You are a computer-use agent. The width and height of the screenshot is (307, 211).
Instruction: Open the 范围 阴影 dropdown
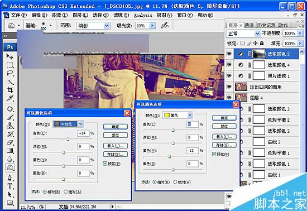107,26
